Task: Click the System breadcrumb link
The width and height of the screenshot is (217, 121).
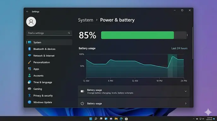Action: tap(85, 20)
